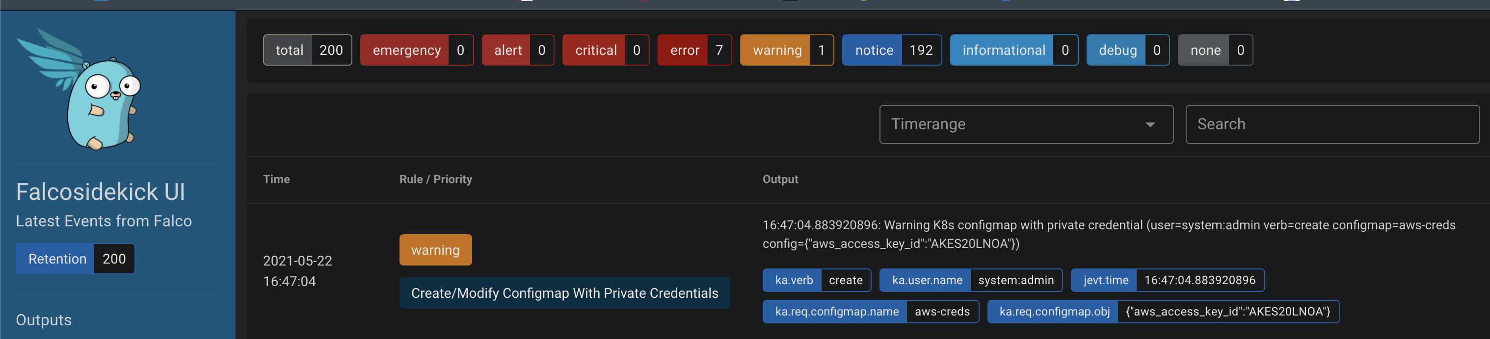Click the Retention 200 badge

[x=75, y=259]
